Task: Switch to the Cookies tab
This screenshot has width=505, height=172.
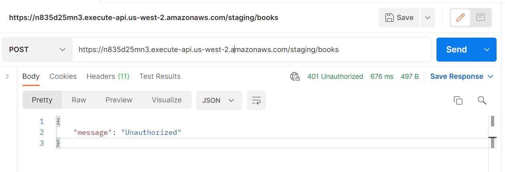Action: 63,76
